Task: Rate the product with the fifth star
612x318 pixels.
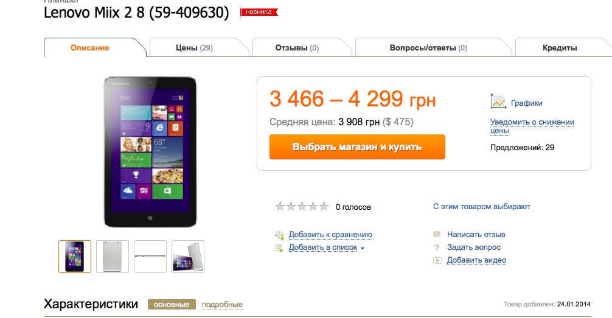Action: coord(324,206)
